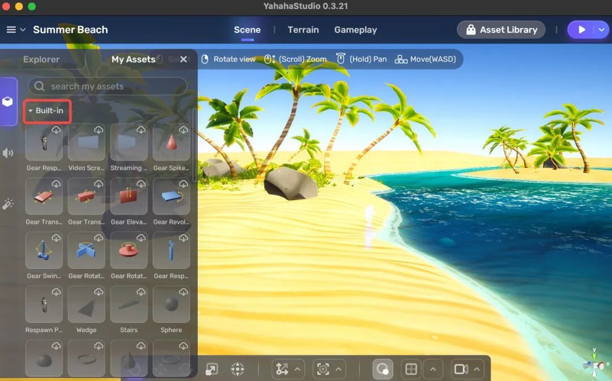Switch to the Scene tab
Screen dimensions: 612x381
(247, 29)
